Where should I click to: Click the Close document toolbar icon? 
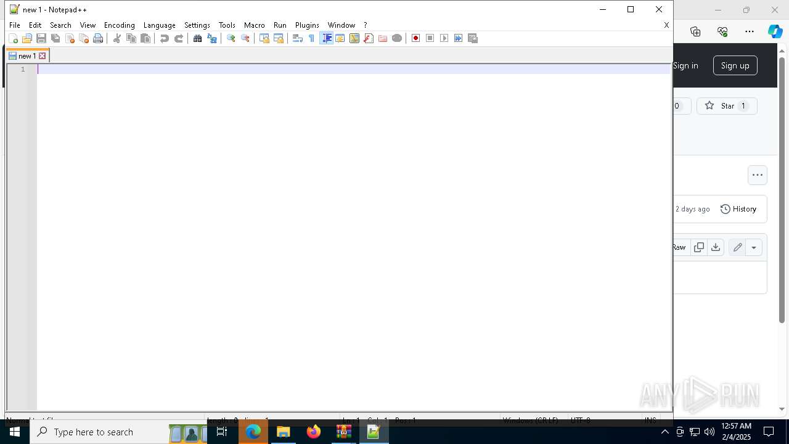click(x=70, y=38)
